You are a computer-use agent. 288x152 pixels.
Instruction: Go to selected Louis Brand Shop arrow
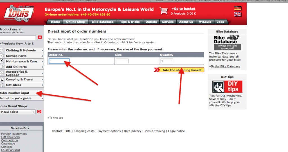pyautogui.click(x=39, y=111)
